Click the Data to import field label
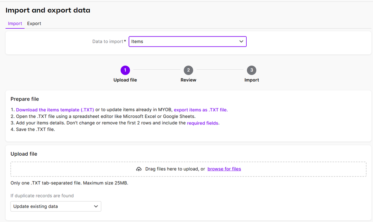This screenshot has height=222, width=373. (x=108, y=42)
